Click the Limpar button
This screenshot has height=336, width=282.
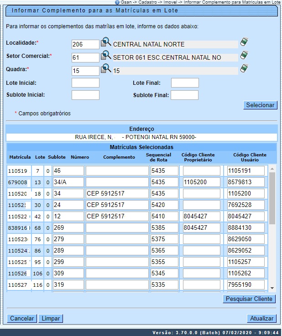[50, 318]
